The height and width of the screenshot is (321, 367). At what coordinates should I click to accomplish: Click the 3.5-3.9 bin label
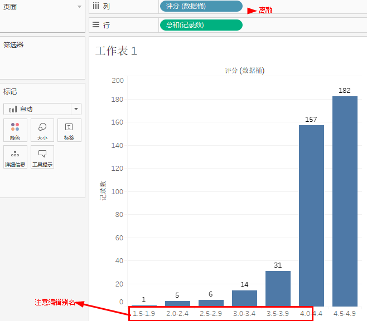coord(278,314)
